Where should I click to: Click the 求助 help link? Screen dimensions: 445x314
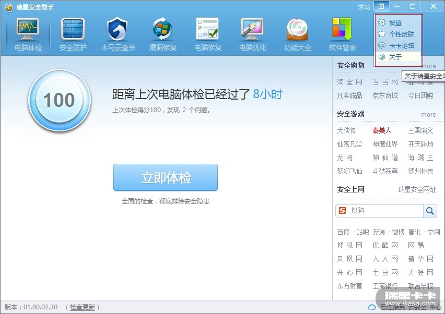click(x=364, y=7)
